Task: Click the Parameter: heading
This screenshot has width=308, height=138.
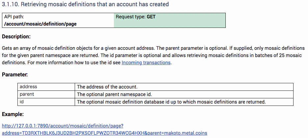Action: click(x=15, y=75)
